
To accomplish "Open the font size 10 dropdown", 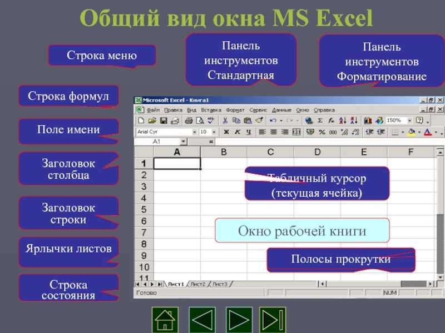I will (214, 132).
